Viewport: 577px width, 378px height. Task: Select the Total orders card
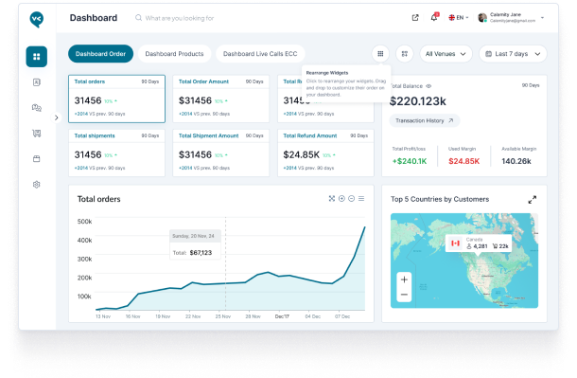[116, 99]
